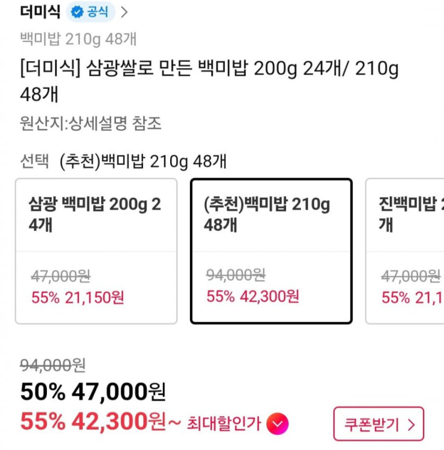The image size is (444, 450).
Task: Click the bold 50% 47,000원 price
Action: [x=93, y=393]
